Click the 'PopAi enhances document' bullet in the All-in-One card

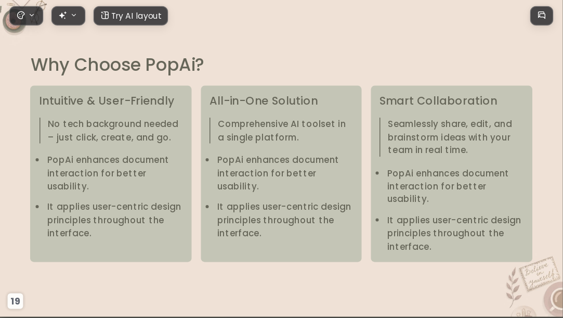point(278,173)
